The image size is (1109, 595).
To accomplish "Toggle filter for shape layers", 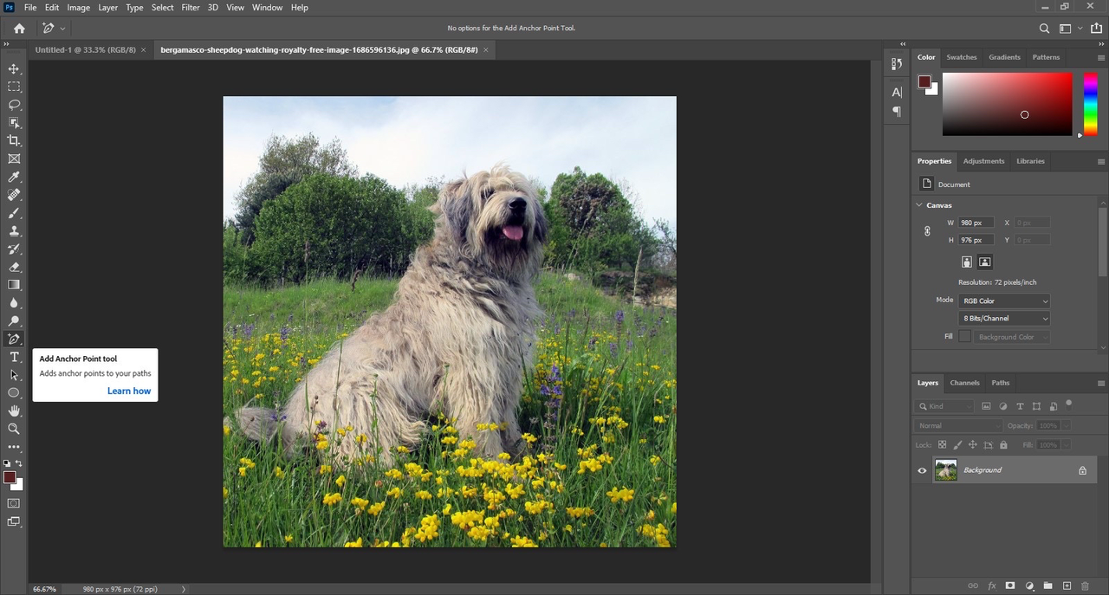I will pos(1036,406).
